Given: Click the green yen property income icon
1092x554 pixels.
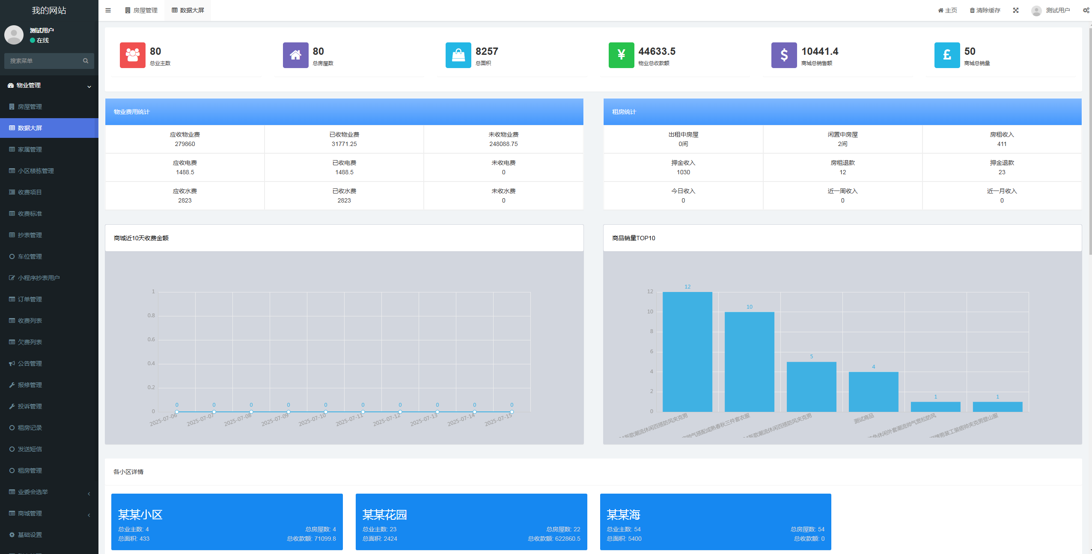Looking at the screenshot, I should [621, 55].
